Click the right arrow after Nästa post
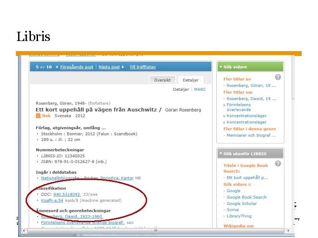Viewport: 318px width, 238px height. (x=123, y=67)
